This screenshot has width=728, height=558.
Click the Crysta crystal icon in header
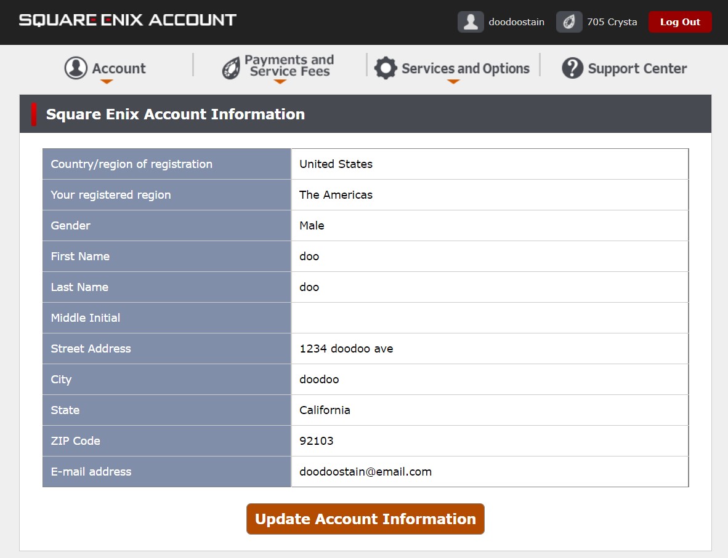(568, 22)
